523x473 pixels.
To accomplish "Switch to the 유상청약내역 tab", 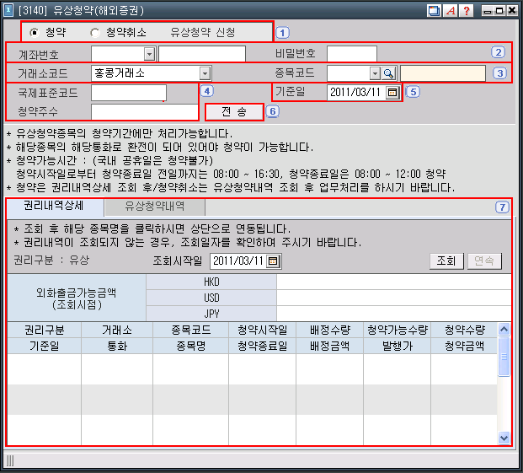I will (x=155, y=207).
